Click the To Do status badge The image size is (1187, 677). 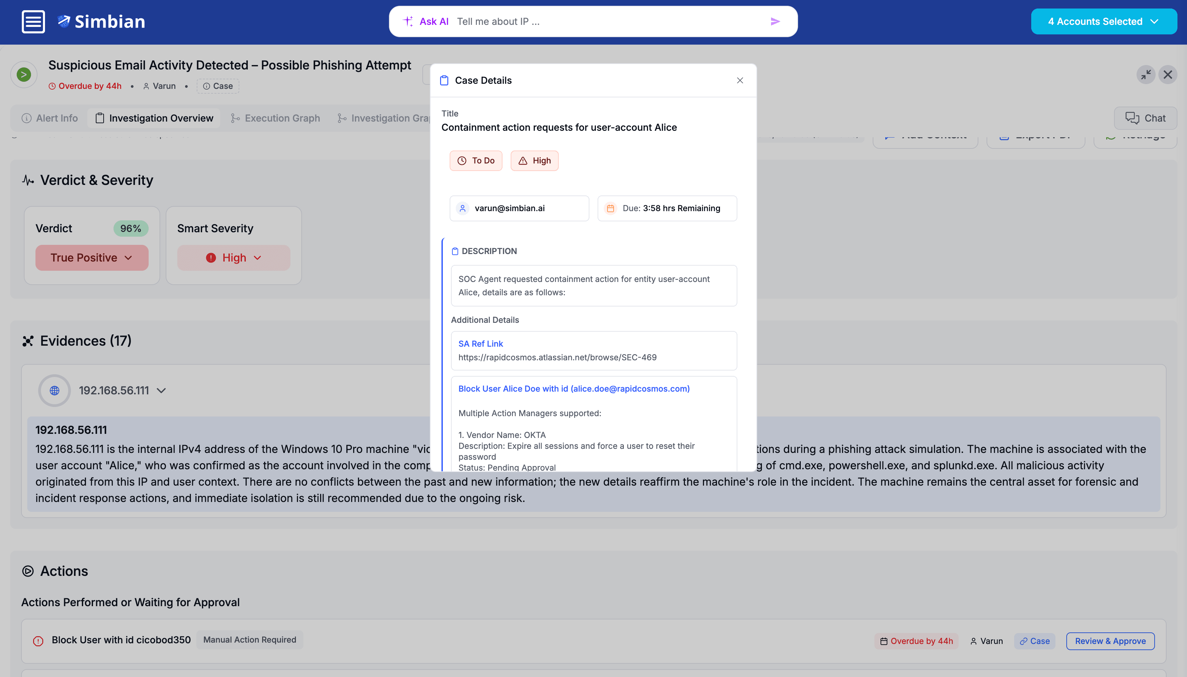[476, 160]
